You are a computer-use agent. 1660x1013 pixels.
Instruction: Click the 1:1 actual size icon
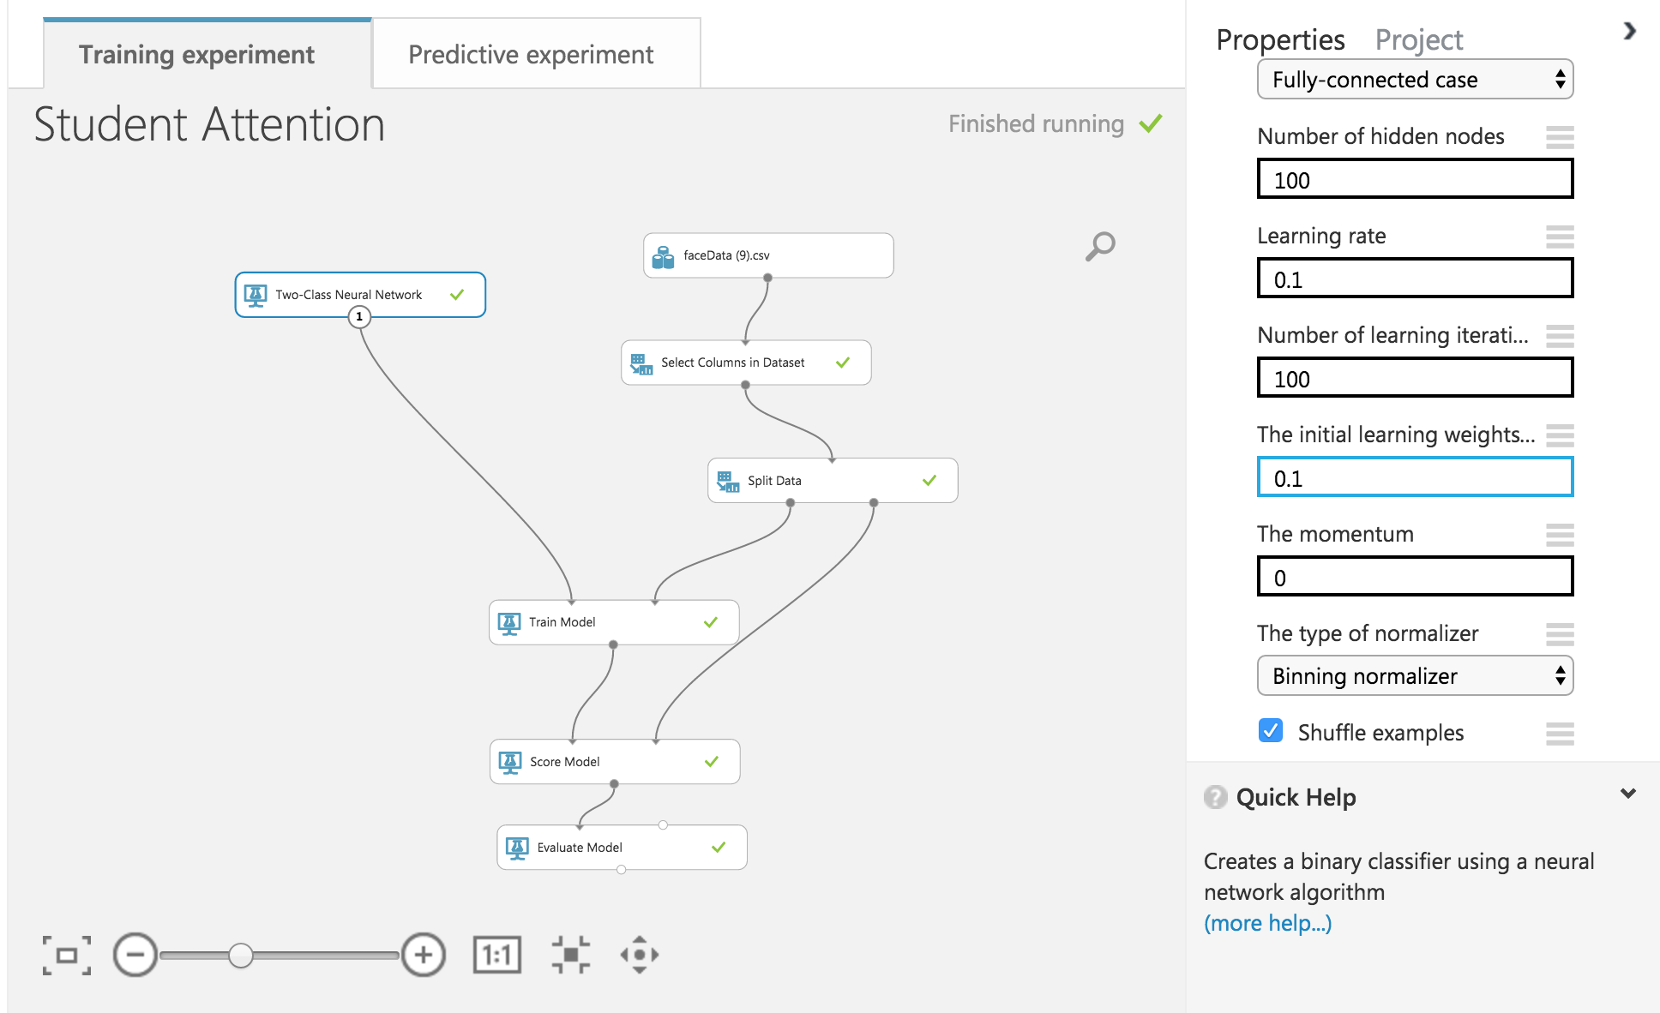coord(497,954)
